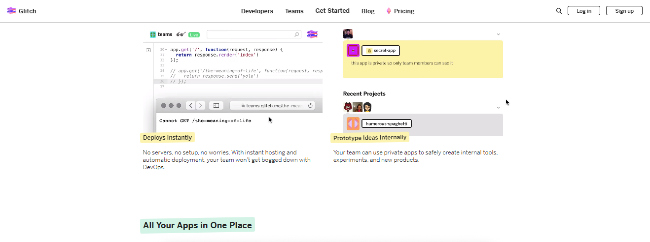Click the Sign up button
Screen dimensions: 650x242
coord(624,11)
